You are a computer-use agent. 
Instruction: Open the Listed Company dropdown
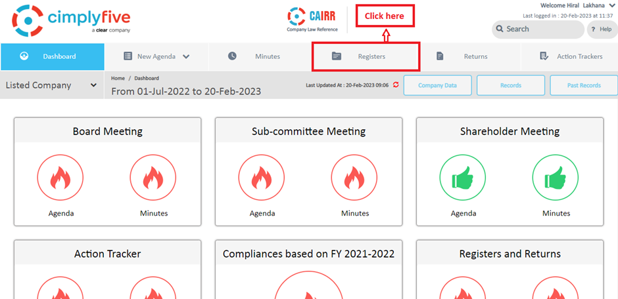pos(52,85)
